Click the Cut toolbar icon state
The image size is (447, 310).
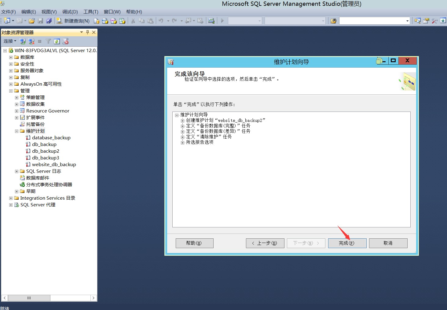133,21
